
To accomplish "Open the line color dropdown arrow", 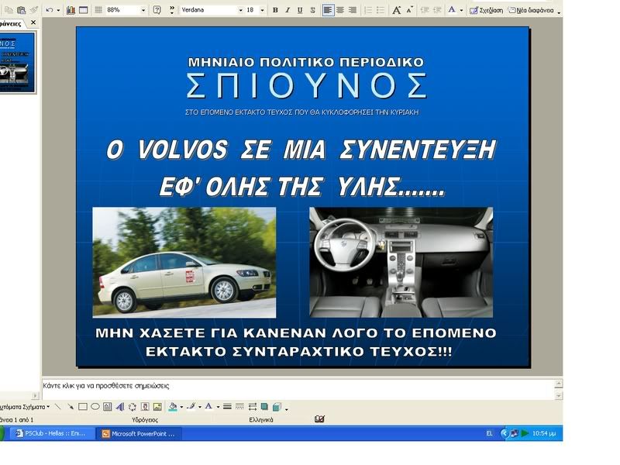I will pos(200,407).
